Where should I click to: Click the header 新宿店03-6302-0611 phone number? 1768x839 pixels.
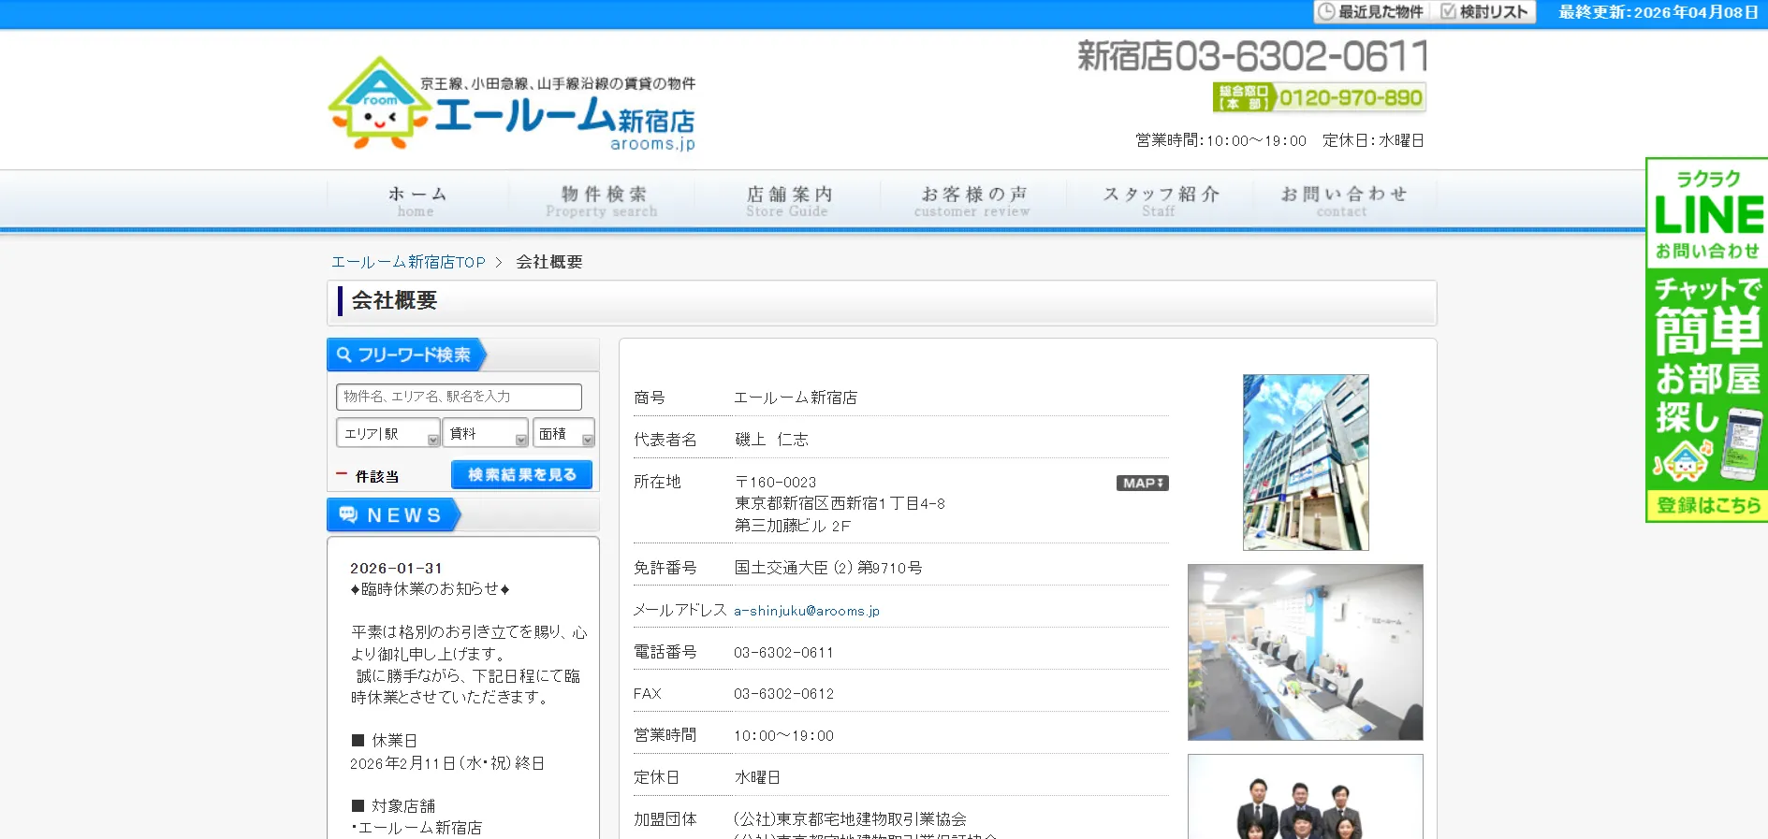click(x=1252, y=56)
